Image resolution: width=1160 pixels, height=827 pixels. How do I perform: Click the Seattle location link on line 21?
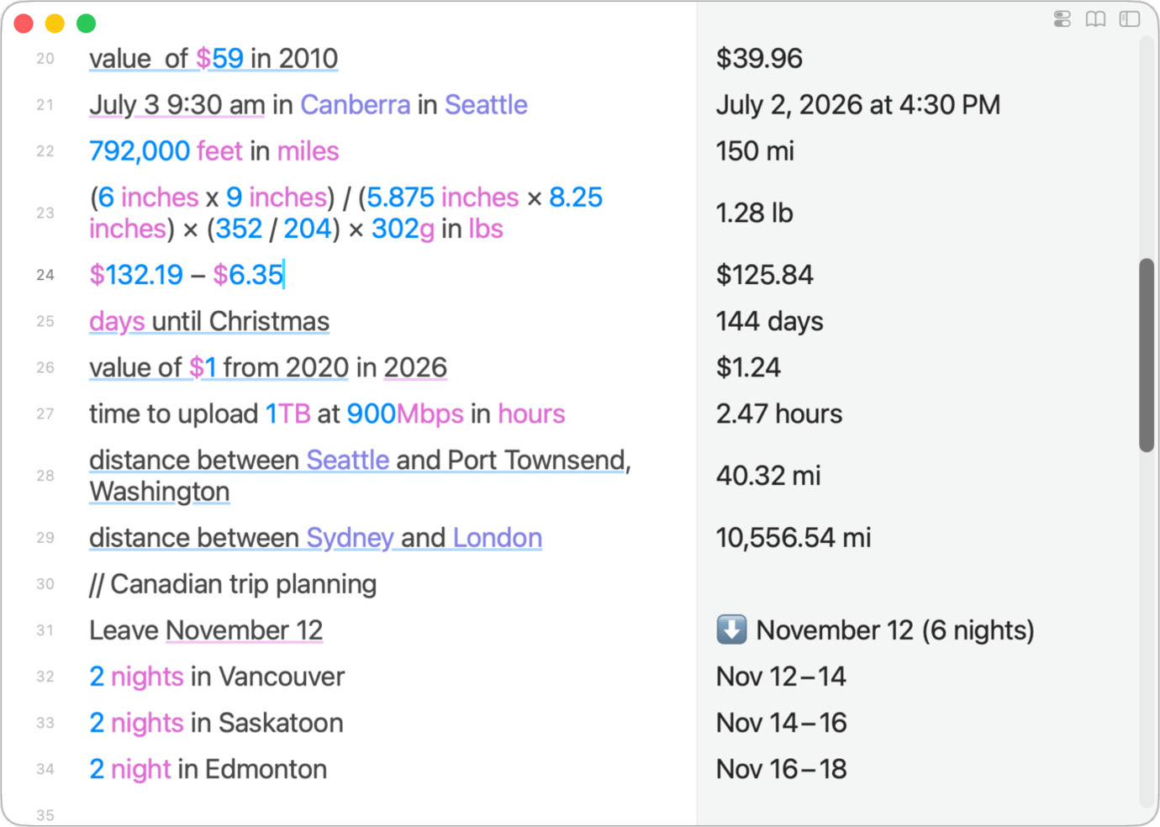pyautogui.click(x=486, y=105)
